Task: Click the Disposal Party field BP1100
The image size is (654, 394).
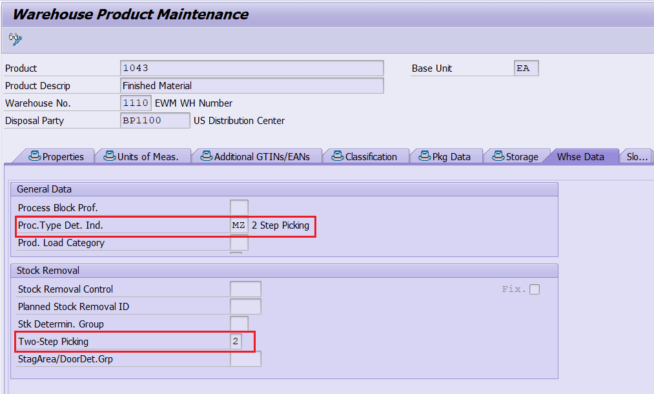Action: click(x=155, y=121)
